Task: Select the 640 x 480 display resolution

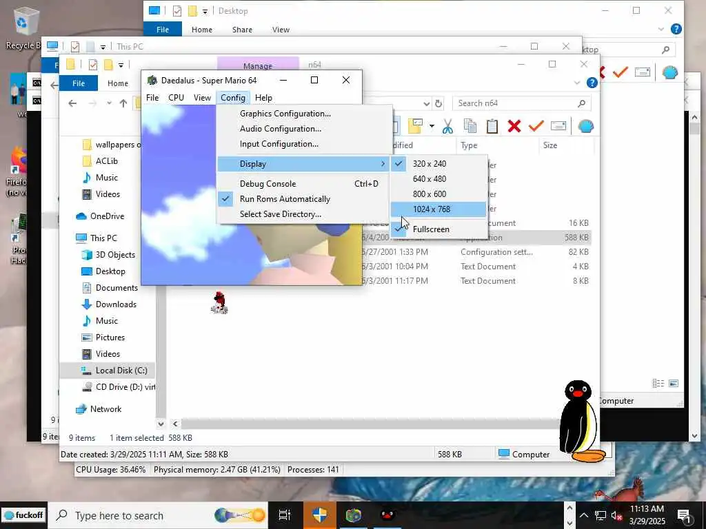Action: tap(438, 178)
